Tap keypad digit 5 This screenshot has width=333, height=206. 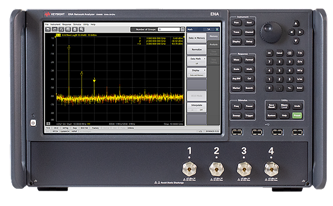coord(279,71)
